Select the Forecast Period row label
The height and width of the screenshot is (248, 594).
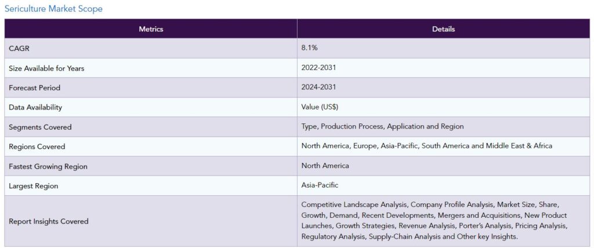(x=34, y=88)
